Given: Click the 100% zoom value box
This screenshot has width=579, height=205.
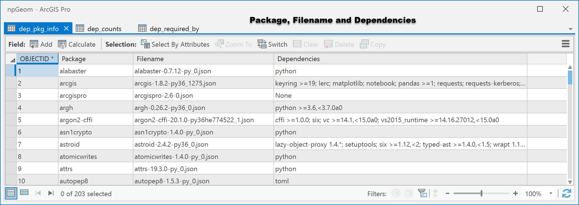Looking at the screenshot, I should (x=533, y=194).
